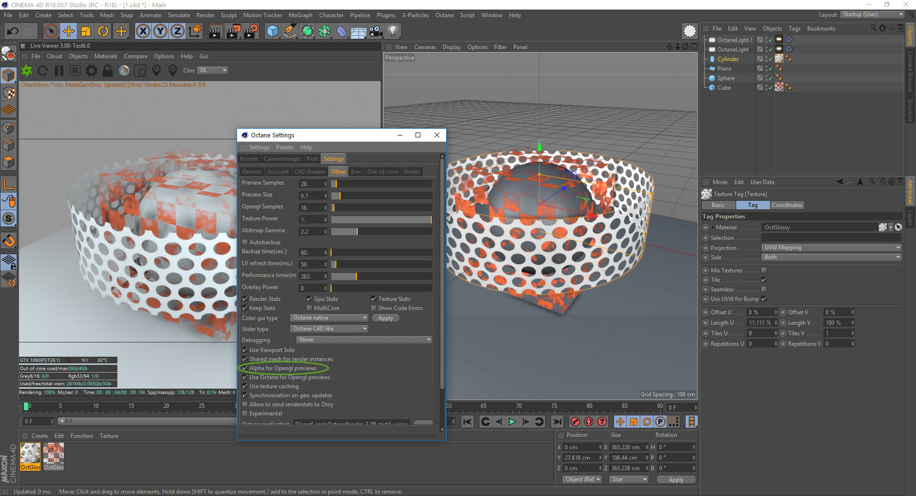Click Render View clapperboard icon
Viewport: 916px width, 496px height.
(216, 31)
